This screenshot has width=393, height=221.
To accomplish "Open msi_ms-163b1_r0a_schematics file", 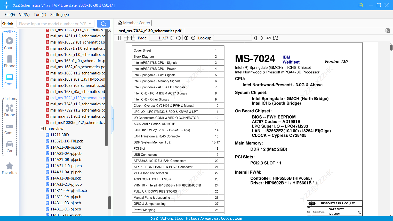I will click(x=75, y=61).
